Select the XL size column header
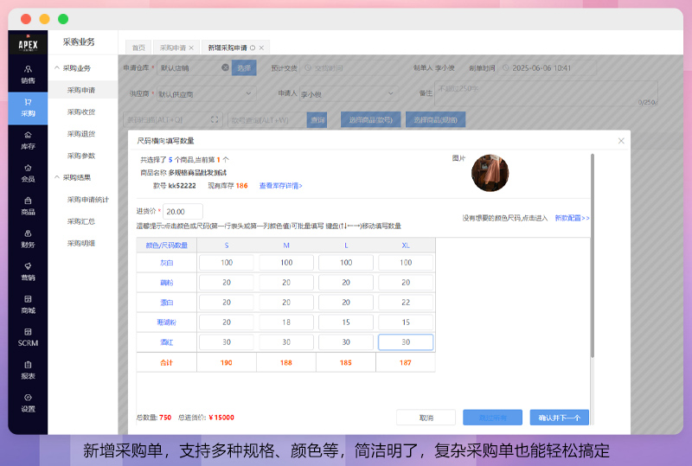The width and height of the screenshot is (692, 466). [x=406, y=246]
